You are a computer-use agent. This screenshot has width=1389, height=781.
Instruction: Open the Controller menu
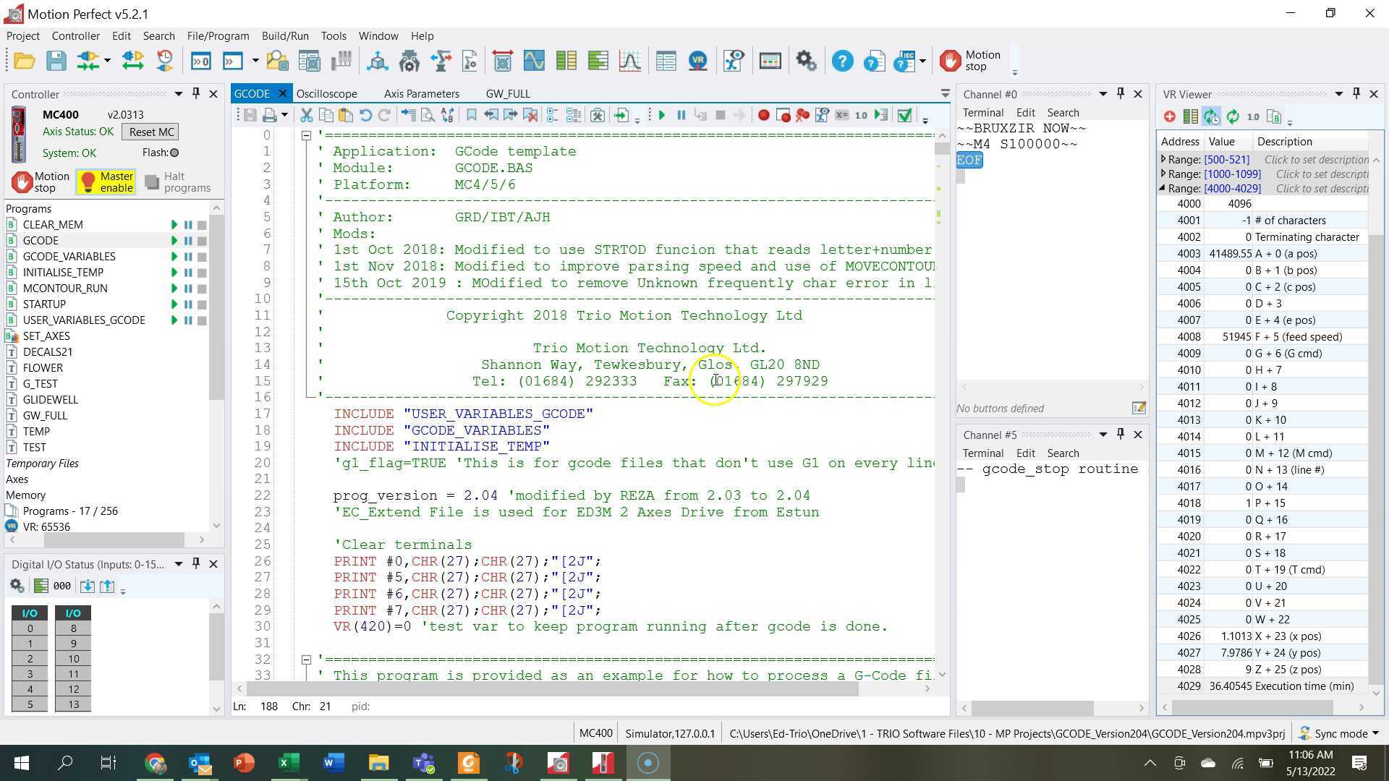click(x=75, y=35)
